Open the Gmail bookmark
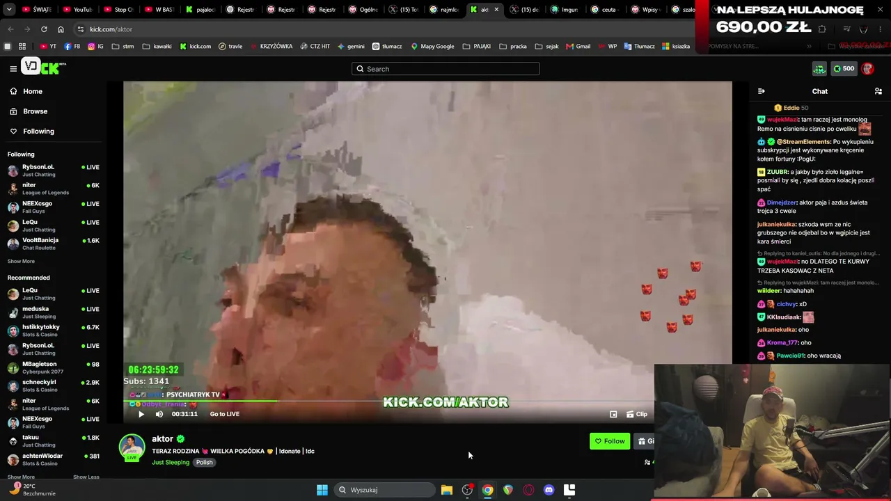 tap(578, 47)
